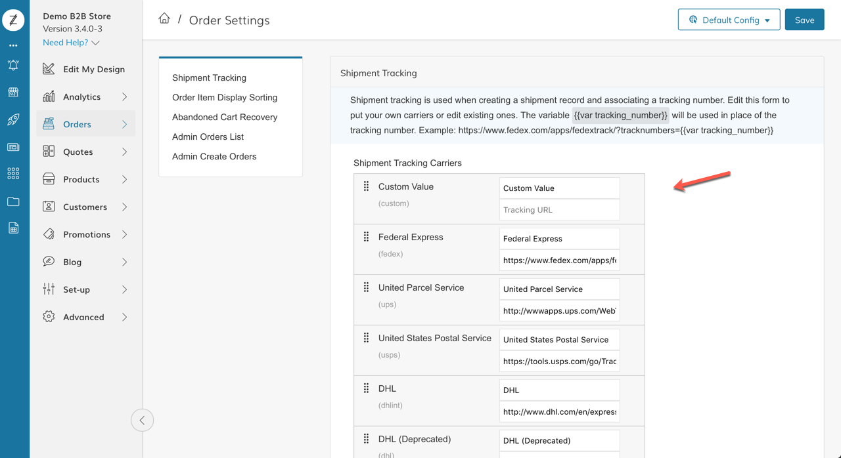The height and width of the screenshot is (458, 841).
Task: Click the home breadcrumb icon
Action: pyautogui.click(x=164, y=18)
